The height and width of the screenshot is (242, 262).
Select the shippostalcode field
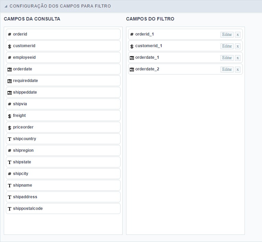point(63,209)
